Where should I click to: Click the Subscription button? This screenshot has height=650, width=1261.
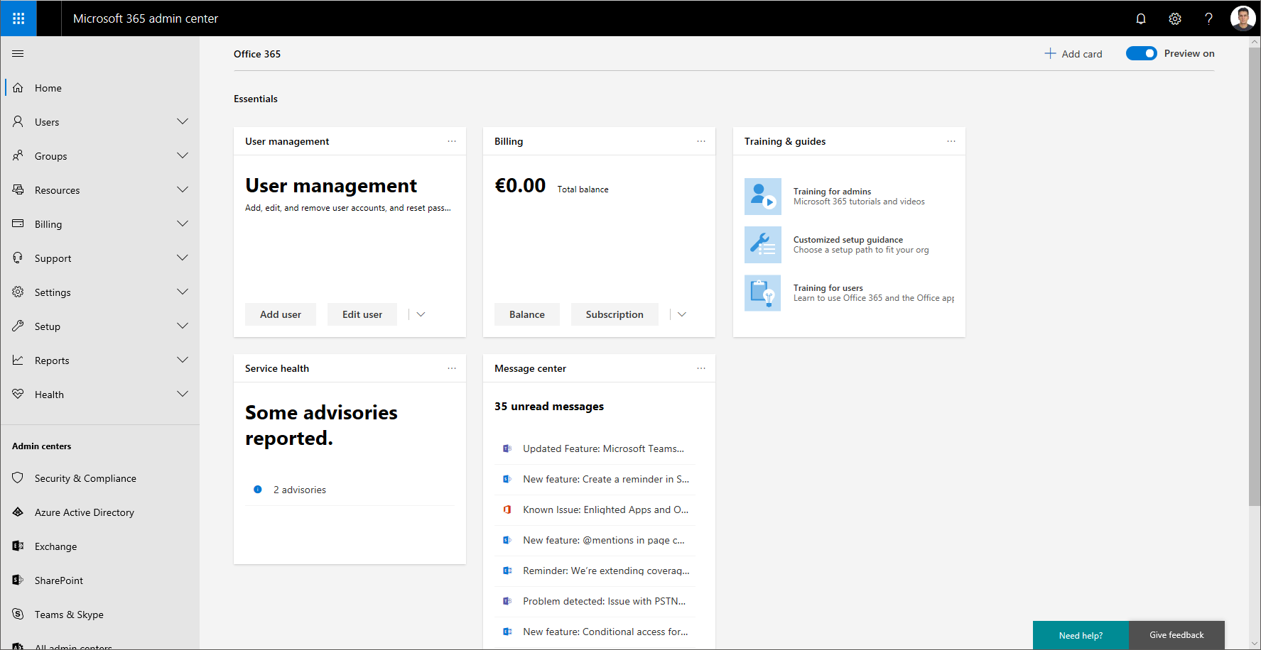click(615, 314)
